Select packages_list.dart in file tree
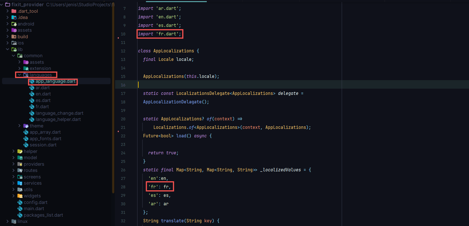The width and height of the screenshot is (469, 226). (43, 215)
